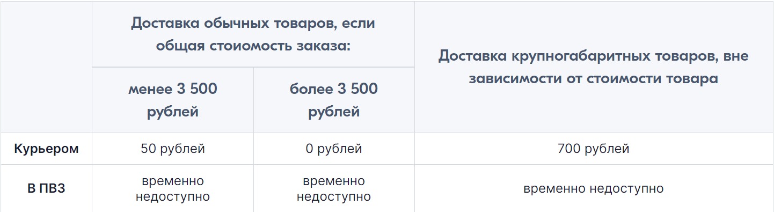Click the "700 рублей" oversized delivery cell
Image resolution: width=774 pixels, height=212 pixels.
pos(594,149)
